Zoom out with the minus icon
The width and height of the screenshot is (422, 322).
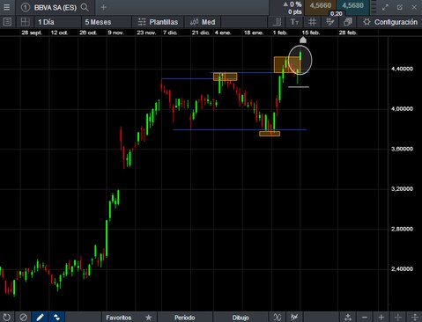click(x=365, y=318)
